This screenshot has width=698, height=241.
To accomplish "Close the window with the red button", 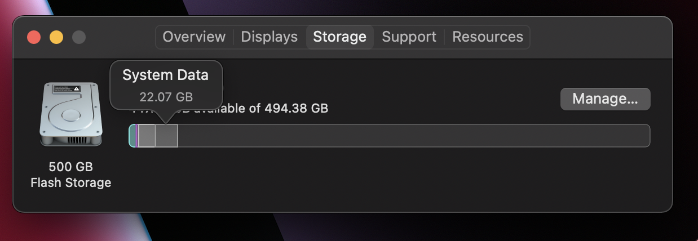I will (34, 37).
